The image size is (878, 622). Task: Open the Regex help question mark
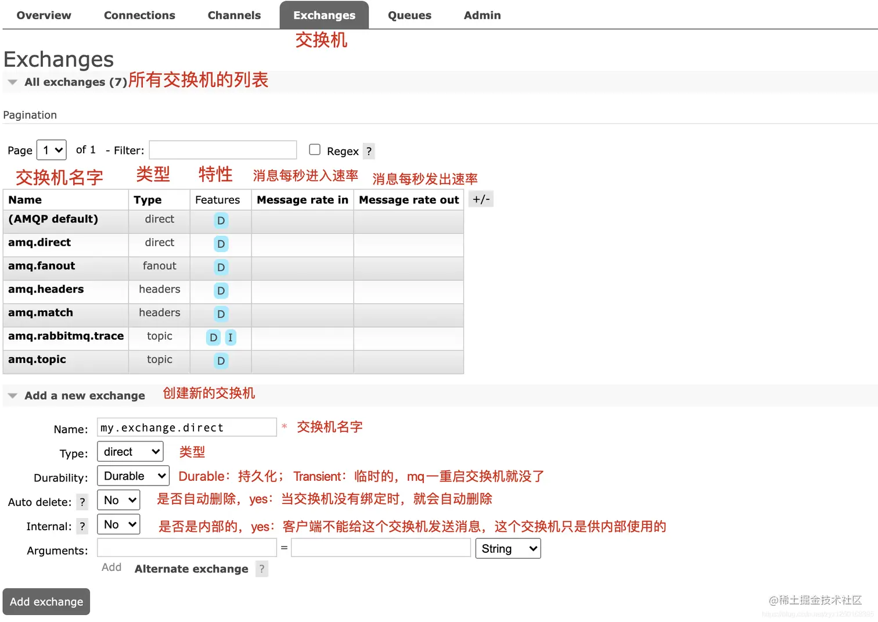[369, 151]
